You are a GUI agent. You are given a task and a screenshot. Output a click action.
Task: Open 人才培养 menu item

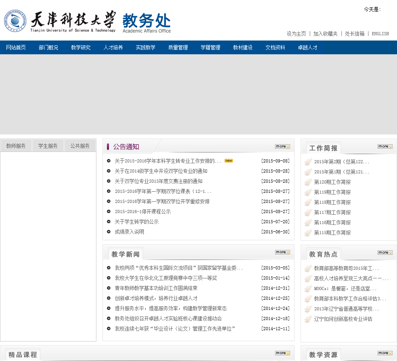click(113, 47)
